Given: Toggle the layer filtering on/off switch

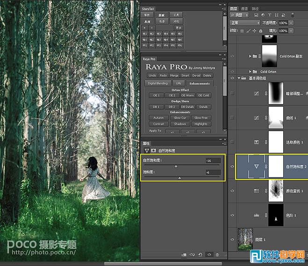Looking at the screenshot, I should click(293, 15).
